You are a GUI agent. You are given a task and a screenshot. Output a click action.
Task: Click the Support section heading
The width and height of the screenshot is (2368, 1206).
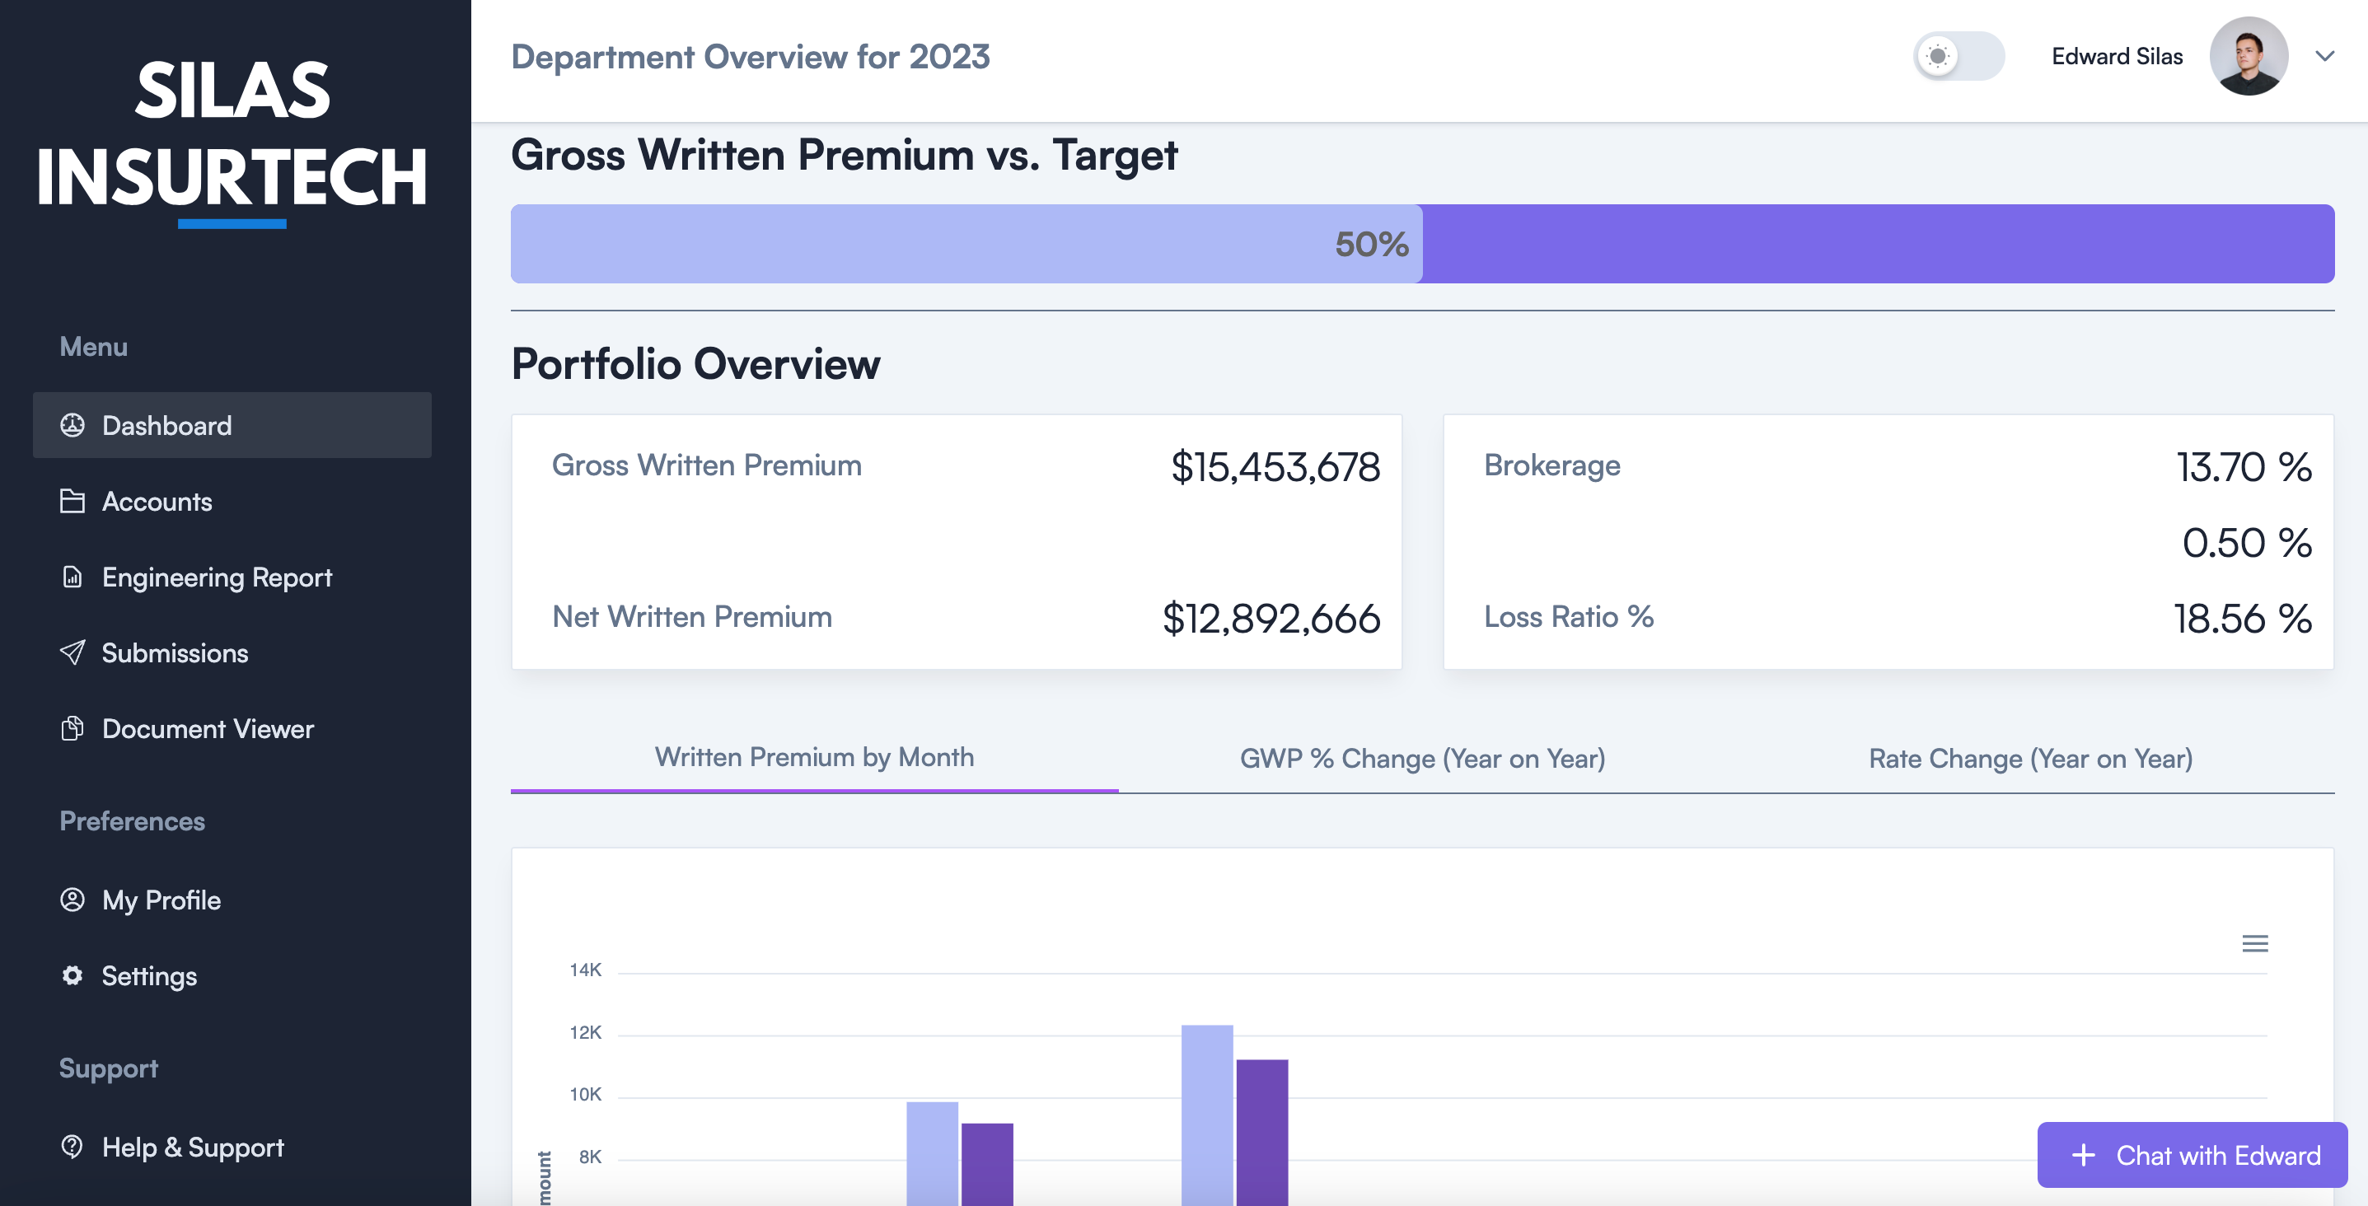109,1068
